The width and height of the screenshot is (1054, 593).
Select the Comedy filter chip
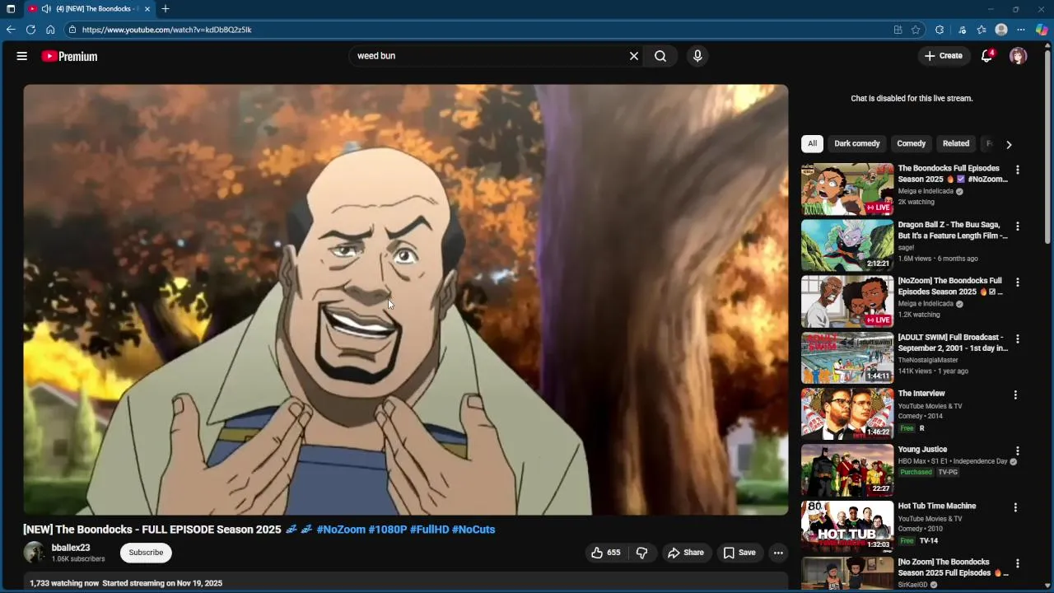[x=912, y=143]
